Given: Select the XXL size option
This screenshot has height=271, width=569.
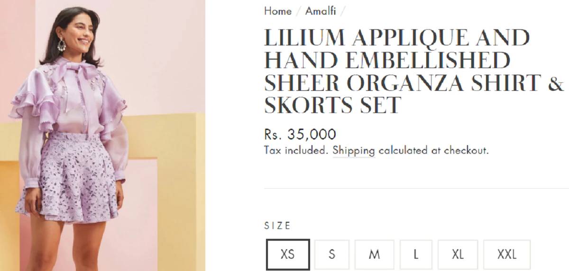Looking at the screenshot, I should coord(507,254).
